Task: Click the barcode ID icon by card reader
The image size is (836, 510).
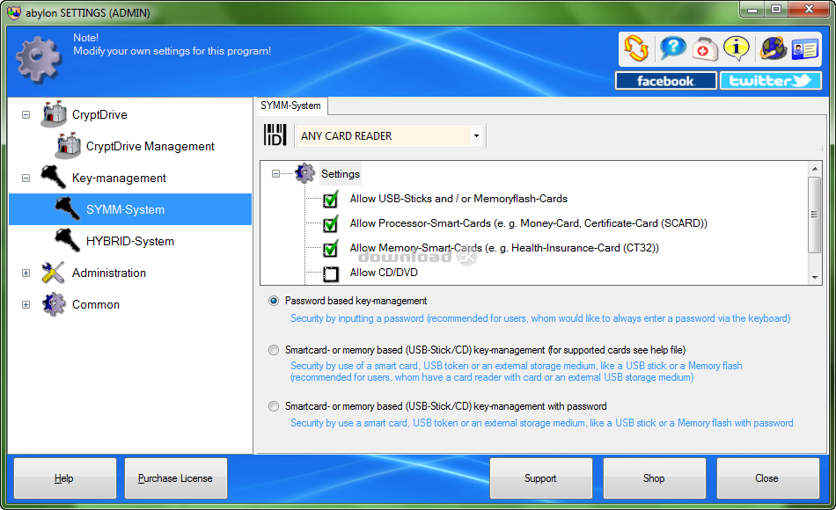Action: point(275,135)
